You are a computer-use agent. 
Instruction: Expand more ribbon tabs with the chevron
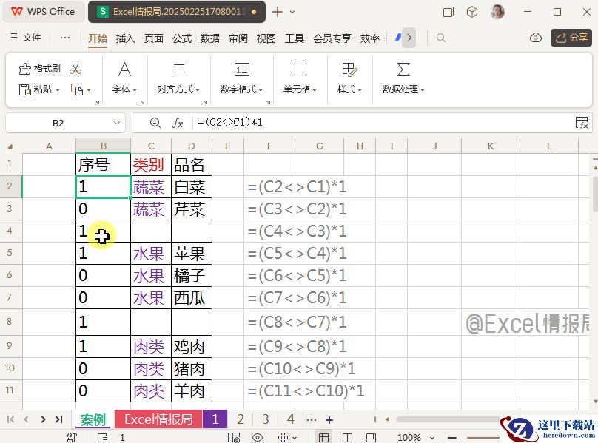click(x=409, y=38)
